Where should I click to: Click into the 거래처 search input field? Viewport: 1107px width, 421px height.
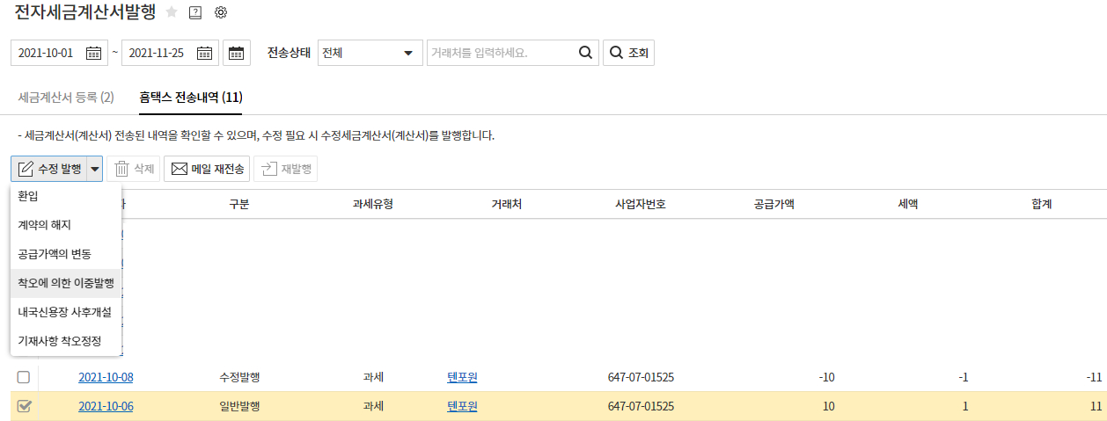point(500,53)
